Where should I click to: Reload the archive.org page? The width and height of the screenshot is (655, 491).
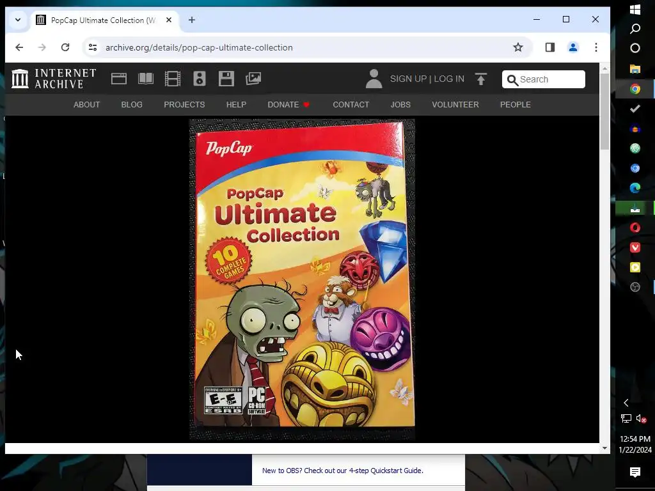[x=65, y=47]
